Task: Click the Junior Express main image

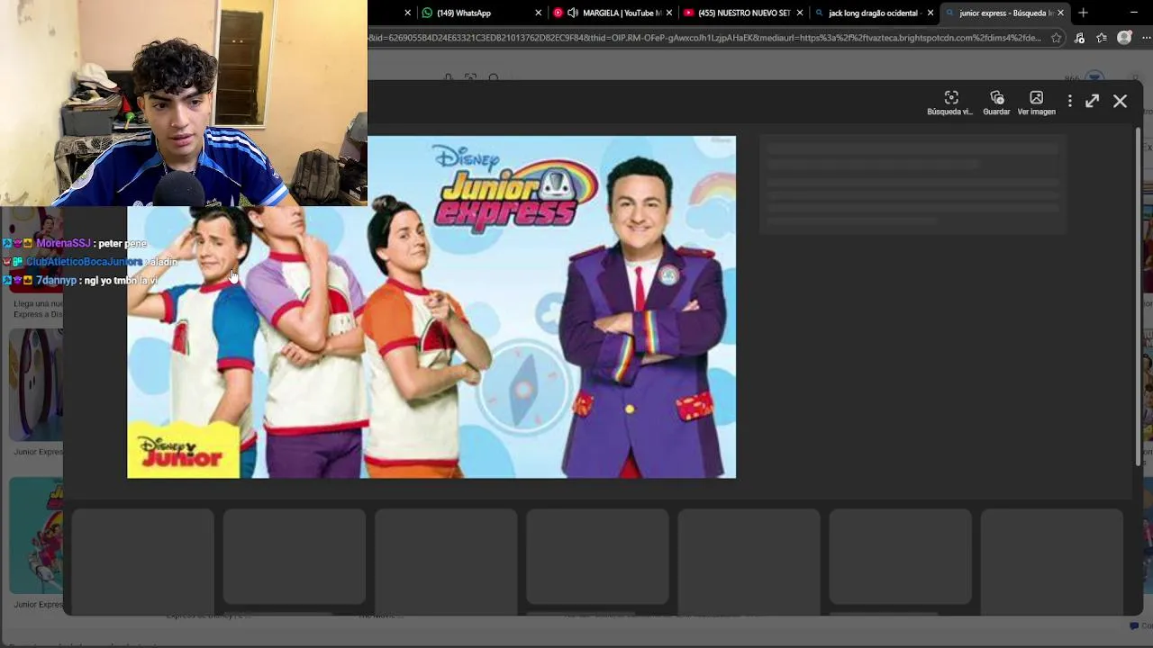Action: [431, 307]
